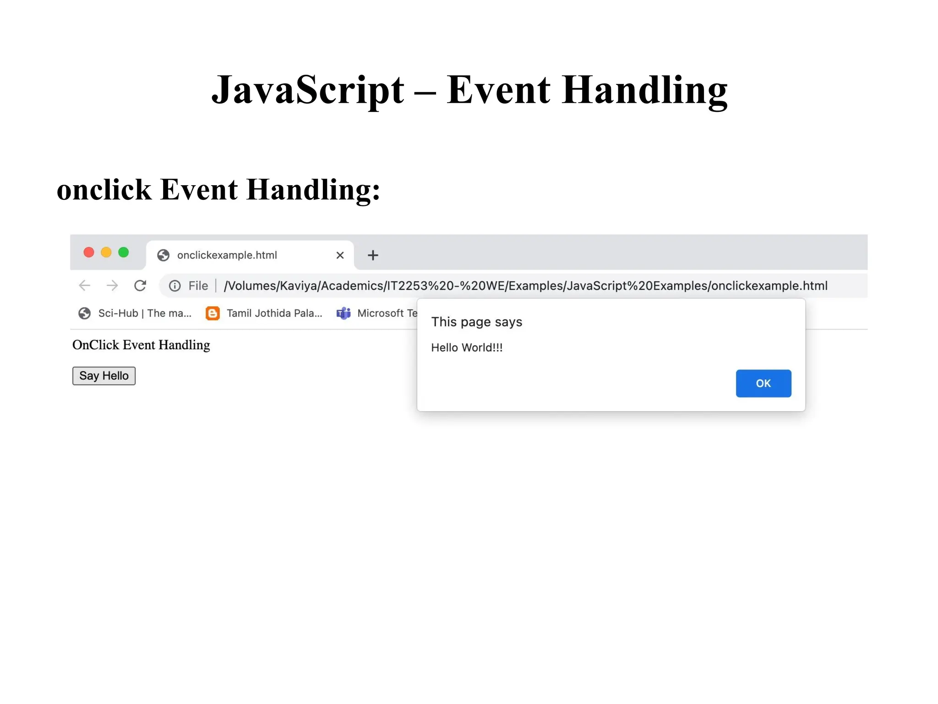Open the Tamil Jothida Pala bookmark
Screen dimensions: 938x704
pos(264,313)
